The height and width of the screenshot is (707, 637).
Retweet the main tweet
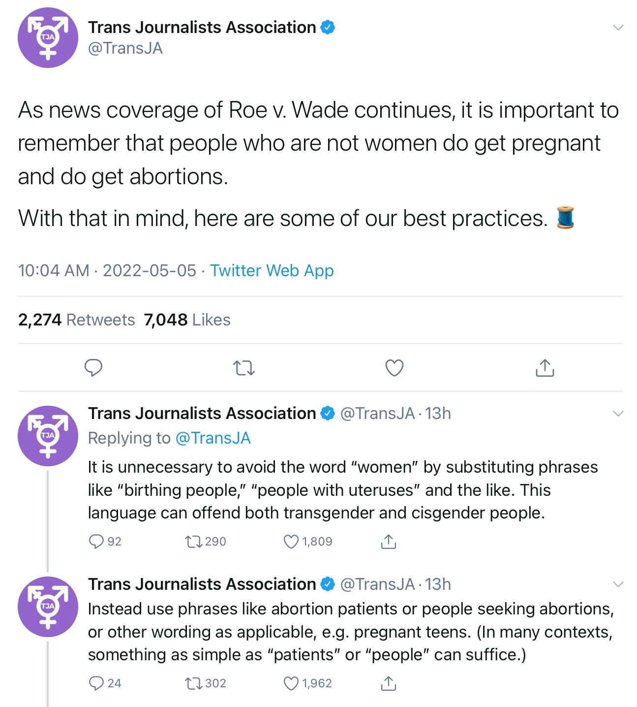pyautogui.click(x=243, y=368)
